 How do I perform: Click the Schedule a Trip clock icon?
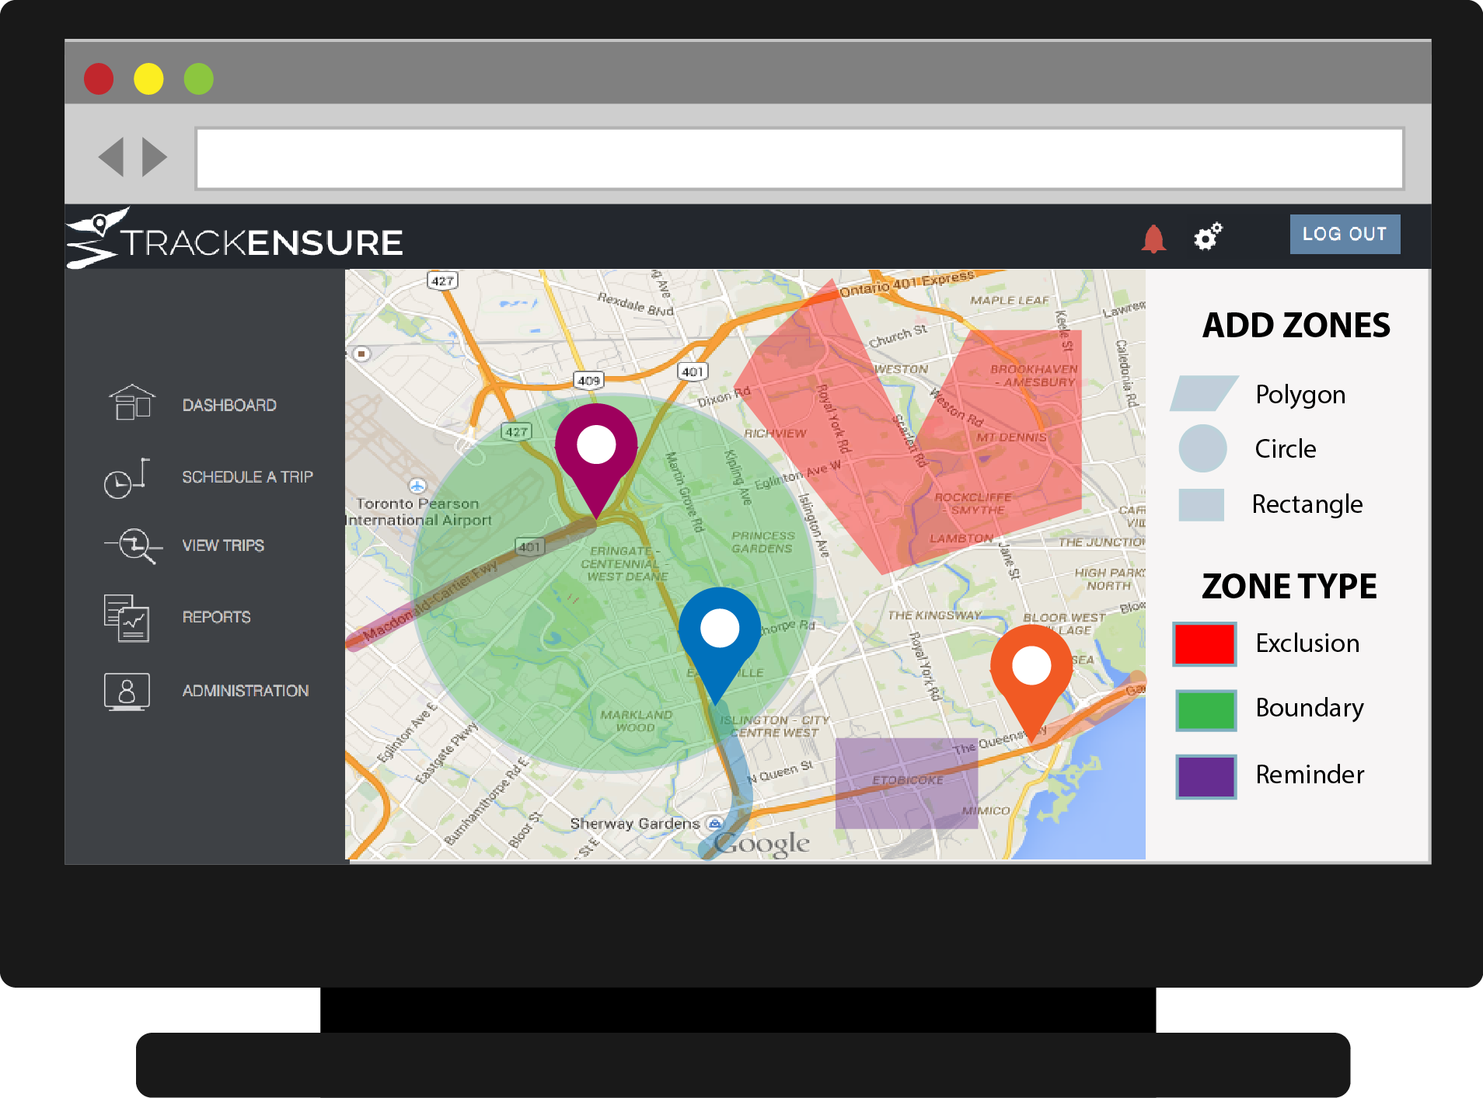point(127,477)
